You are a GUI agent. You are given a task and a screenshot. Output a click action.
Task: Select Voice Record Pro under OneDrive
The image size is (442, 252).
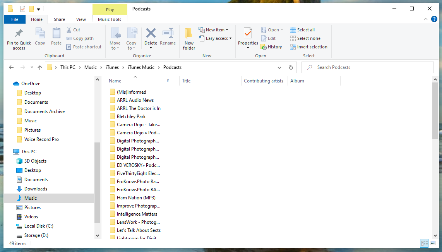pyautogui.click(x=41, y=139)
